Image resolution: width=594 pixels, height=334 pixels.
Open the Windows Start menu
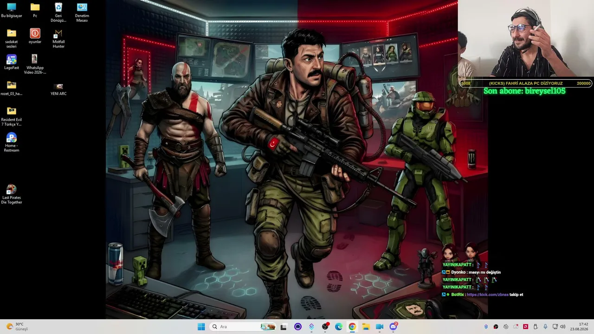(201, 327)
